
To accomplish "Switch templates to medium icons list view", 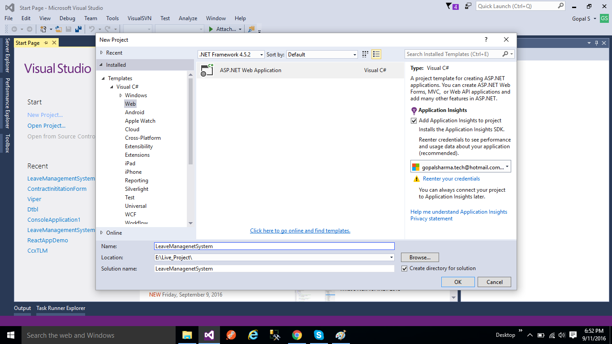I will click(x=376, y=54).
